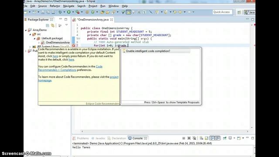Close the OneDimensionArray.java editor tab
The width and height of the screenshot is (279, 157).
pos(112,20)
